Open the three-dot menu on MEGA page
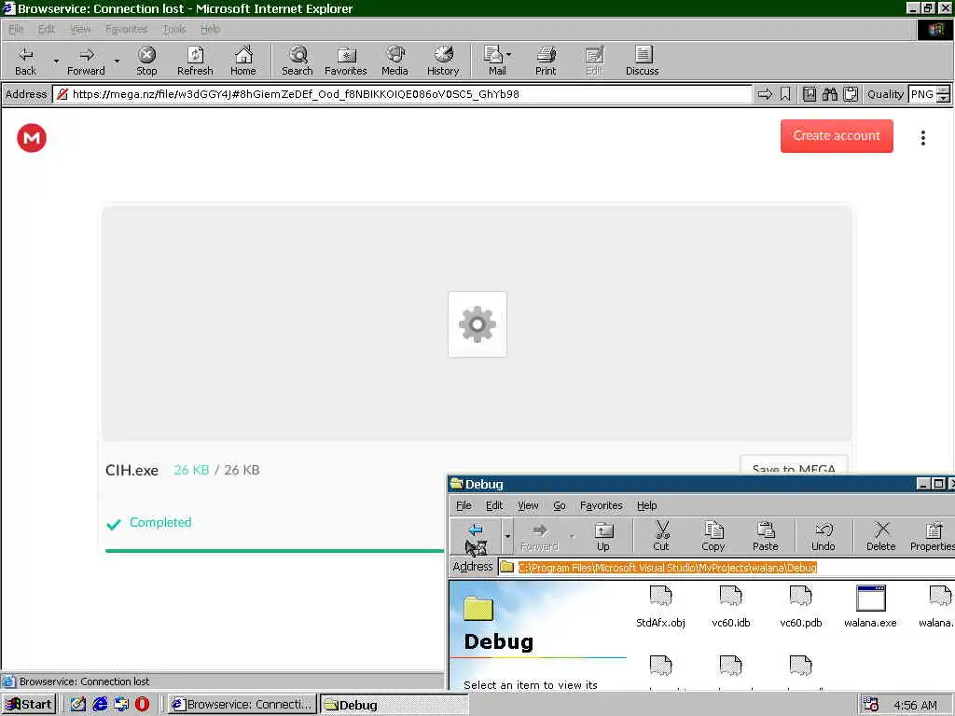Viewport: 955px width, 716px height. (923, 138)
